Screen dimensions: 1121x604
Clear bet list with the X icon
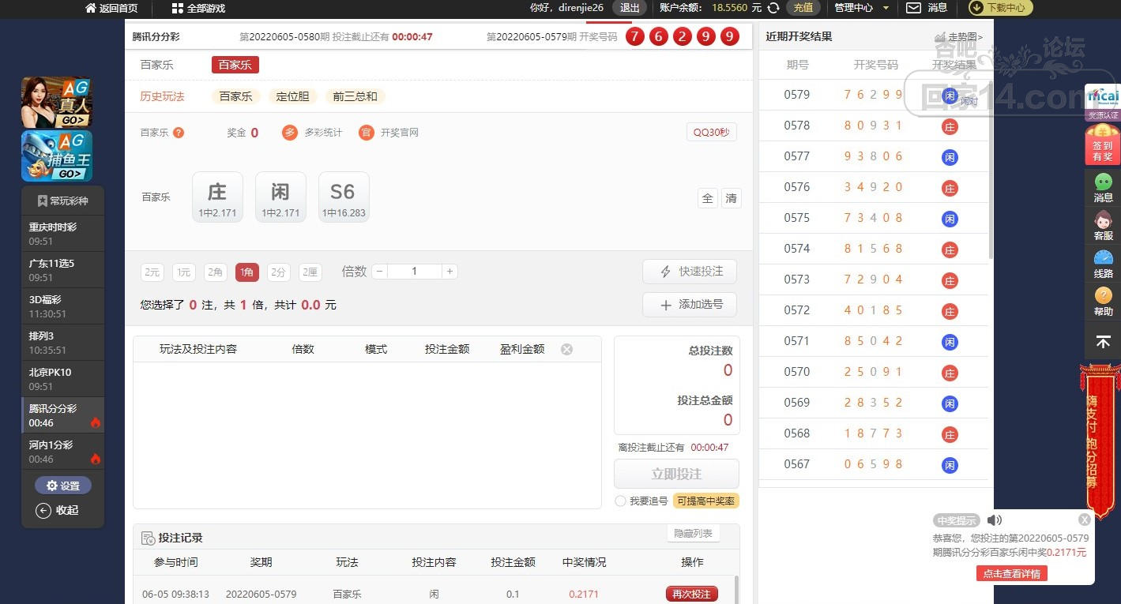pos(566,349)
